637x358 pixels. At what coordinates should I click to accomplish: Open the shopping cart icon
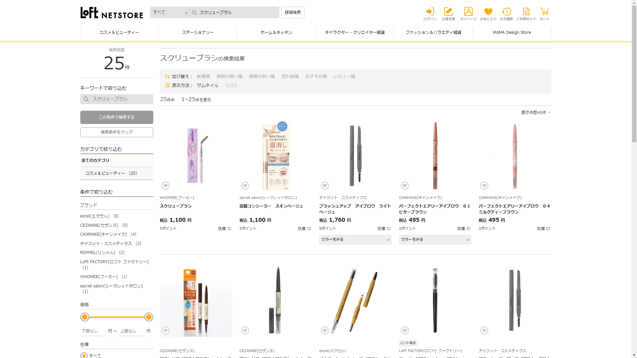click(544, 14)
